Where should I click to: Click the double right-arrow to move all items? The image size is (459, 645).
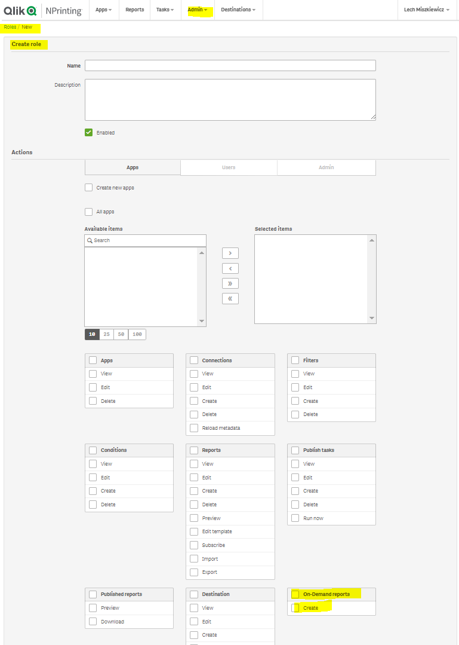coord(230,283)
